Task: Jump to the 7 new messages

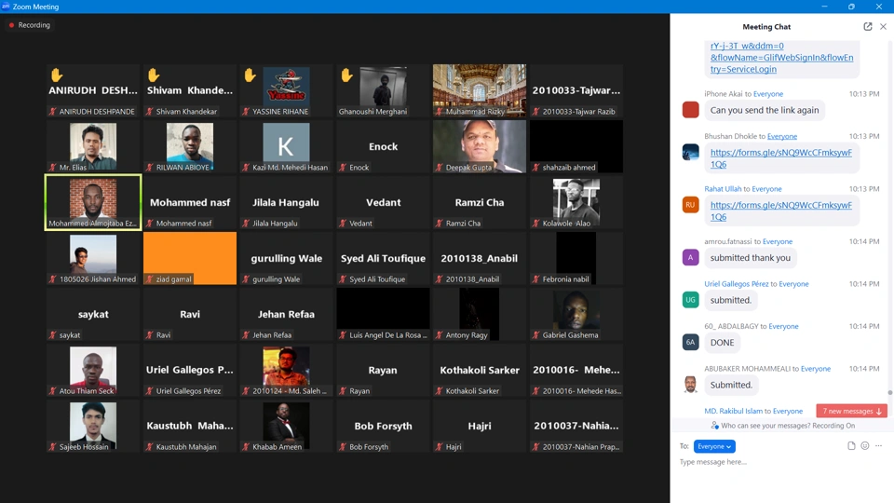Action: [852, 411]
